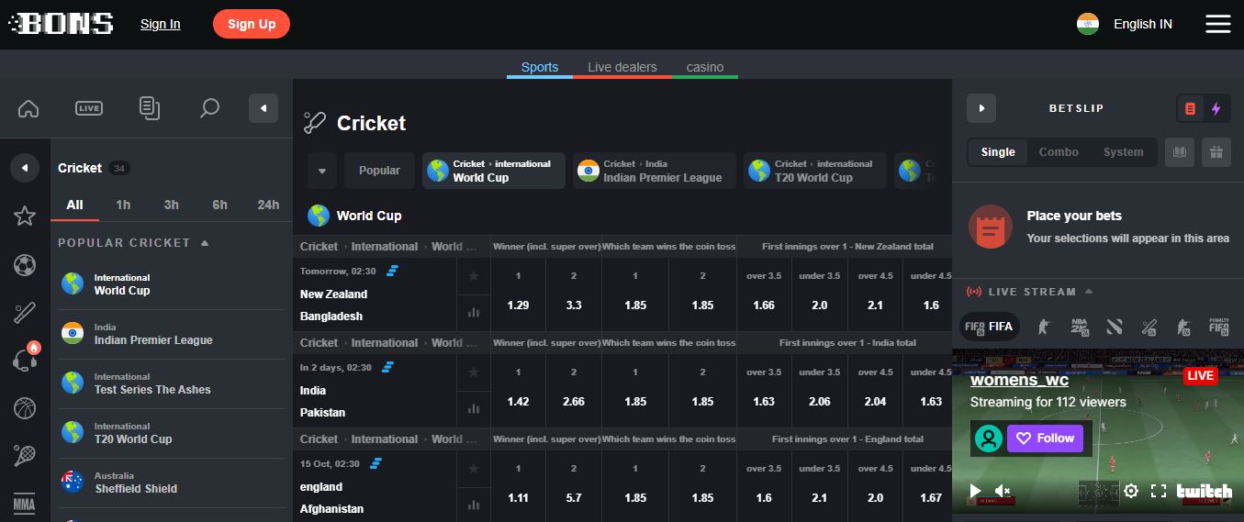Screen dimensions: 1244x522
Task: Toggle the red betslip view icon
Action: point(1190,108)
